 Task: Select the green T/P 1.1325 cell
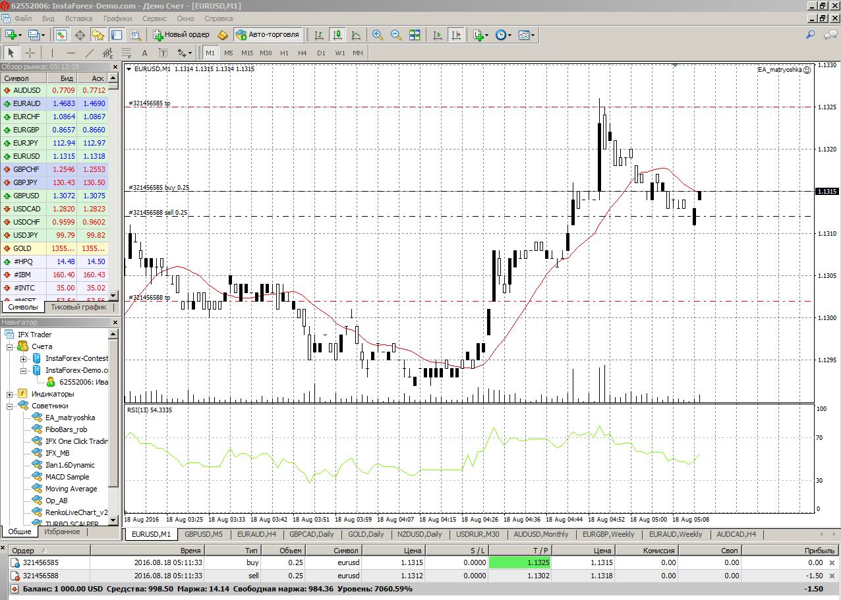pos(519,563)
